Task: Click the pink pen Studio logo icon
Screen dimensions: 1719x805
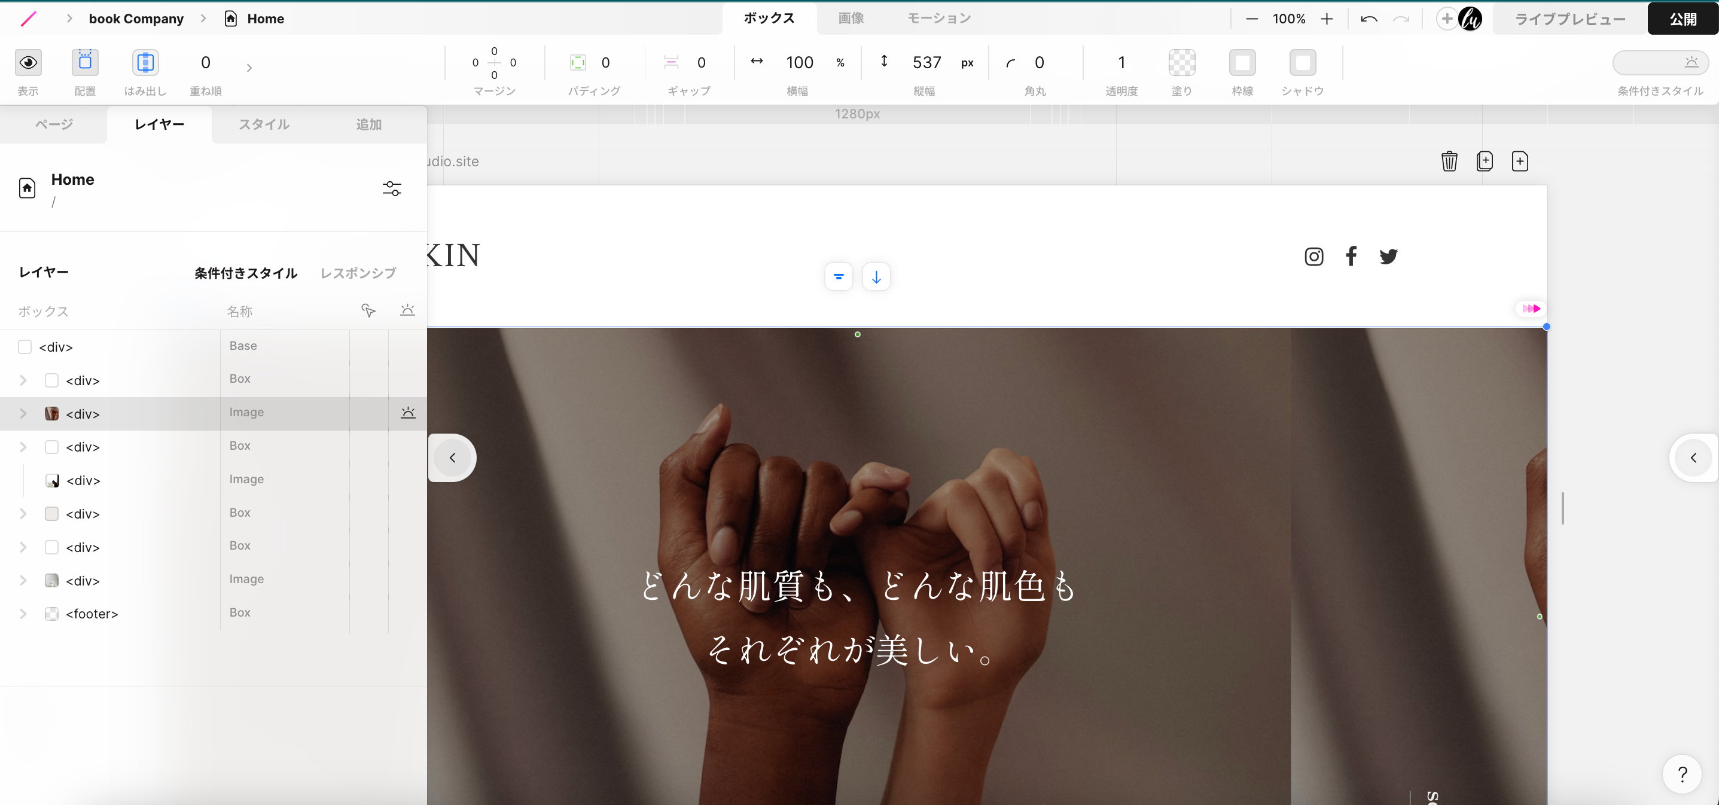Action: click(x=28, y=19)
